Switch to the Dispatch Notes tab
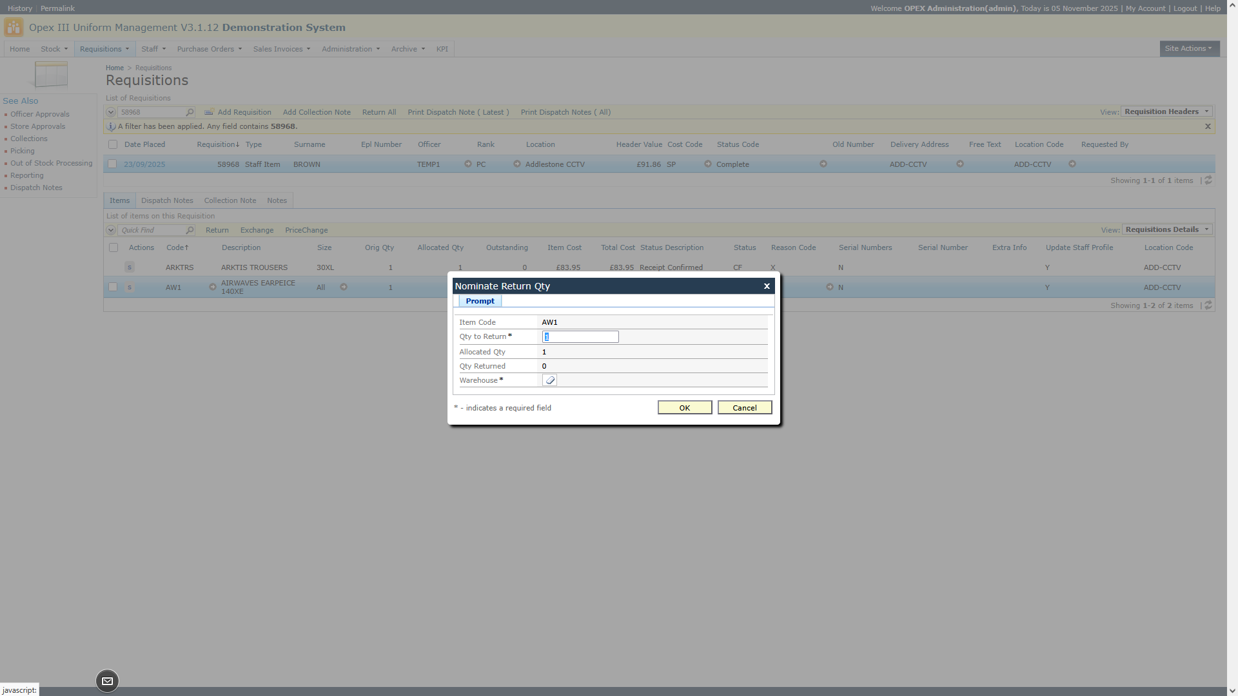The image size is (1238, 696). point(167,200)
